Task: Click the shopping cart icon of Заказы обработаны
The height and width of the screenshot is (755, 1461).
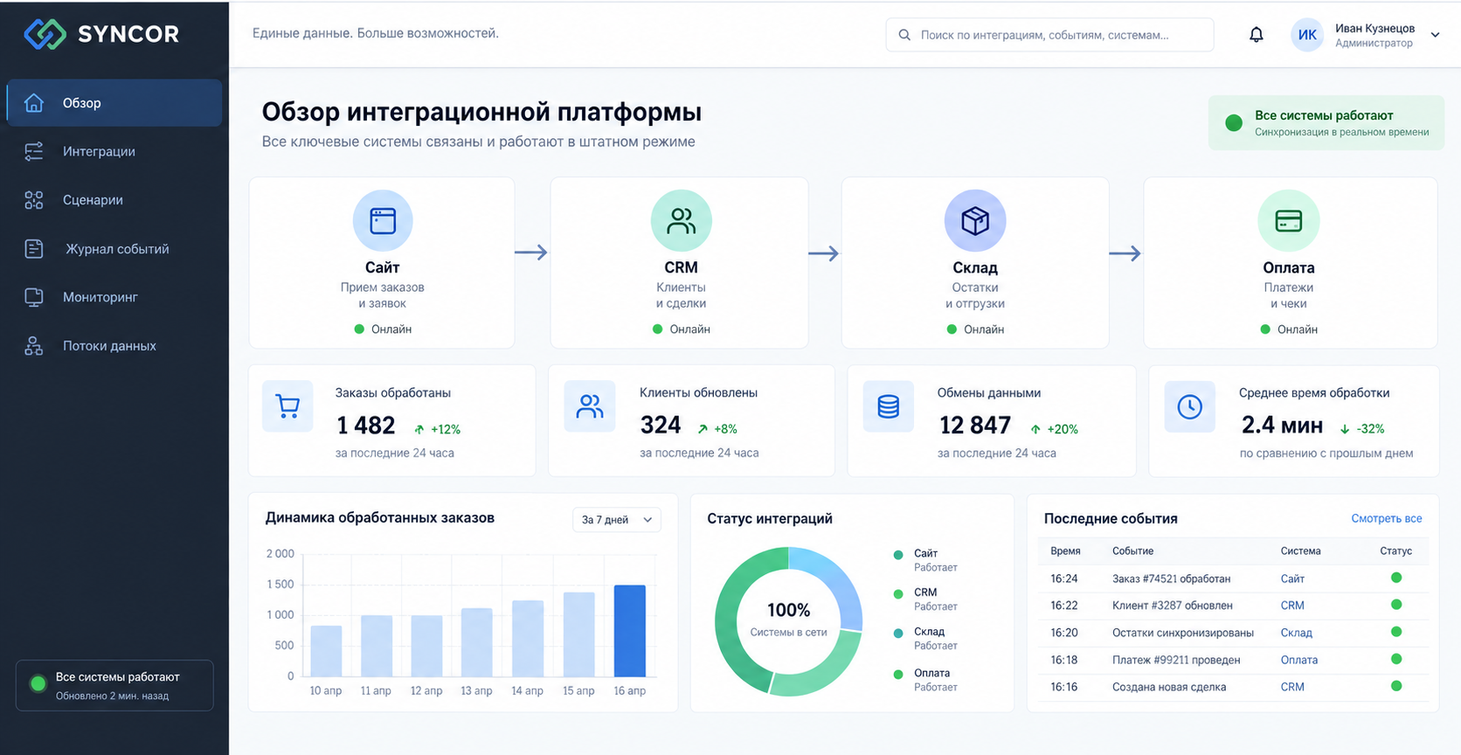Action: pos(287,406)
